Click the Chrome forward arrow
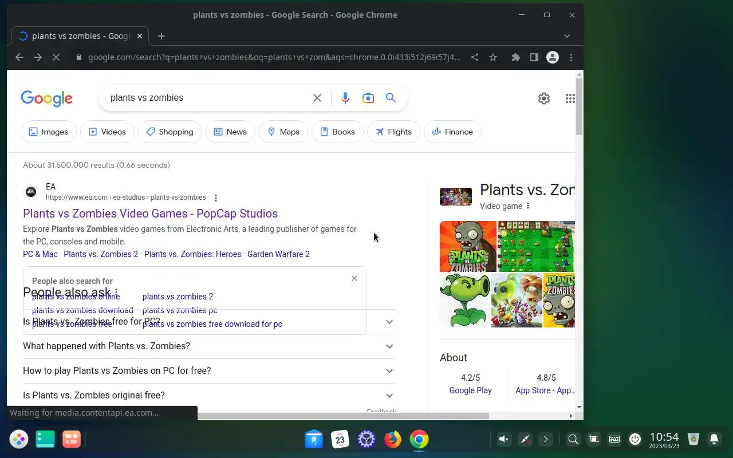The image size is (733, 458). (x=38, y=57)
